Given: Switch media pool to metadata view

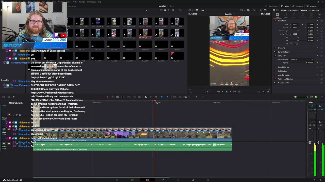Looking at the screenshot, I should [161, 10].
